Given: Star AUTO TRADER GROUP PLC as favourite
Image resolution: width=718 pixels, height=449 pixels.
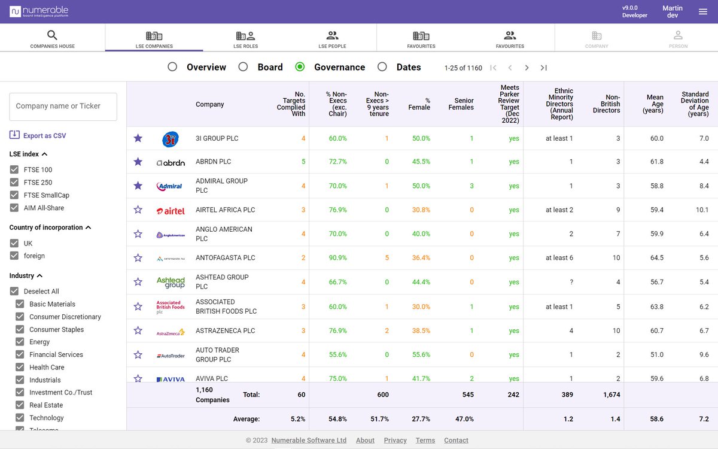Looking at the screenshot, I should tap(138, 355).
